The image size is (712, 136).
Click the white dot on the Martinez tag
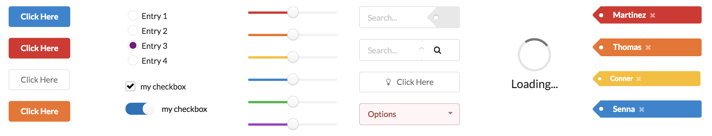(601, 15)
